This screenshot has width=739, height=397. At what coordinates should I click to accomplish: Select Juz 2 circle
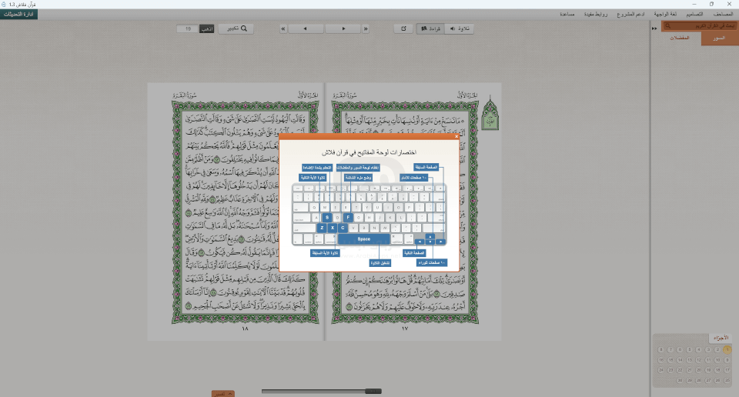(x=717, y=349)
